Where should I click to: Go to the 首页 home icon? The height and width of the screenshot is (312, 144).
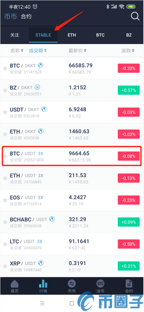click(x=14, y=284)
